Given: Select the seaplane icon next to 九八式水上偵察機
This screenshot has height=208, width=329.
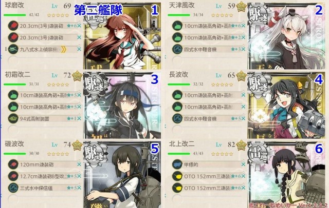Looking at the screenshot, I should point(13,49).
